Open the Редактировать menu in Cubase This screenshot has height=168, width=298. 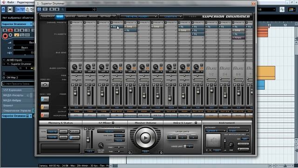26,2
